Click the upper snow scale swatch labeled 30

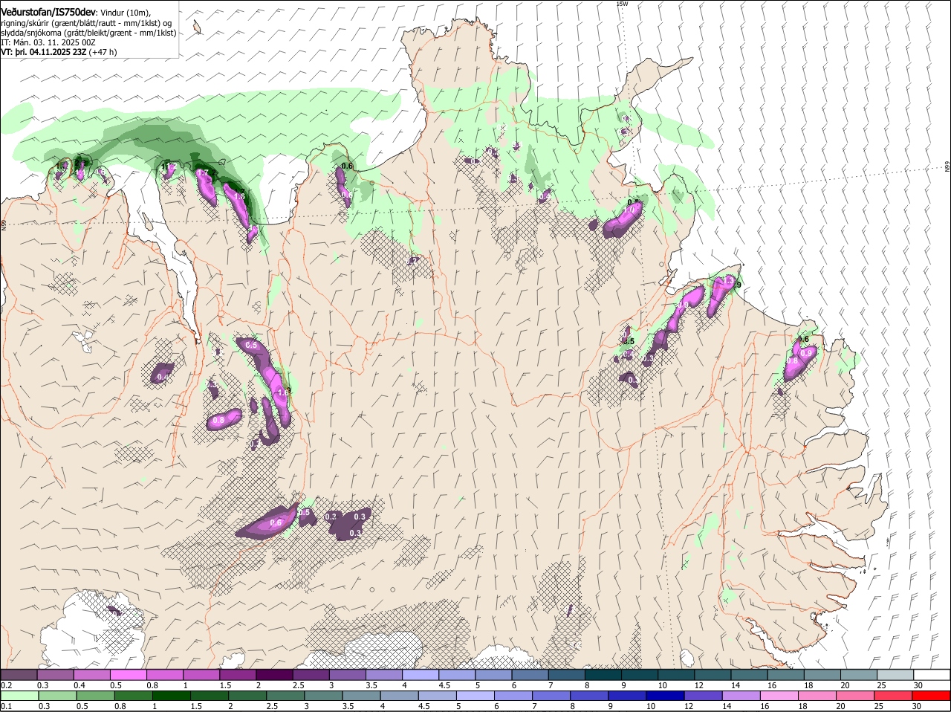tap(932, 675)
